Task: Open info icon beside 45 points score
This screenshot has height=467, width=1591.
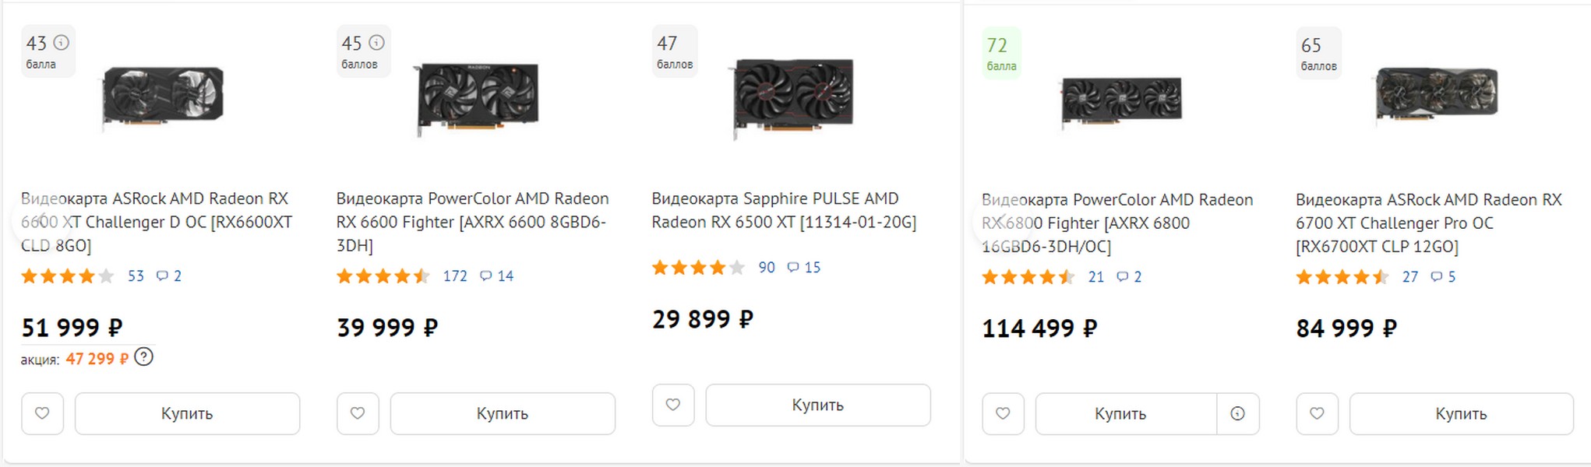Action: tap(377, 43)
